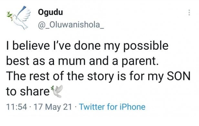This screenshot has width=199, height=126.
Task: Open the @_Oluwanishola_ handle
Action: (x=71, y=25)
